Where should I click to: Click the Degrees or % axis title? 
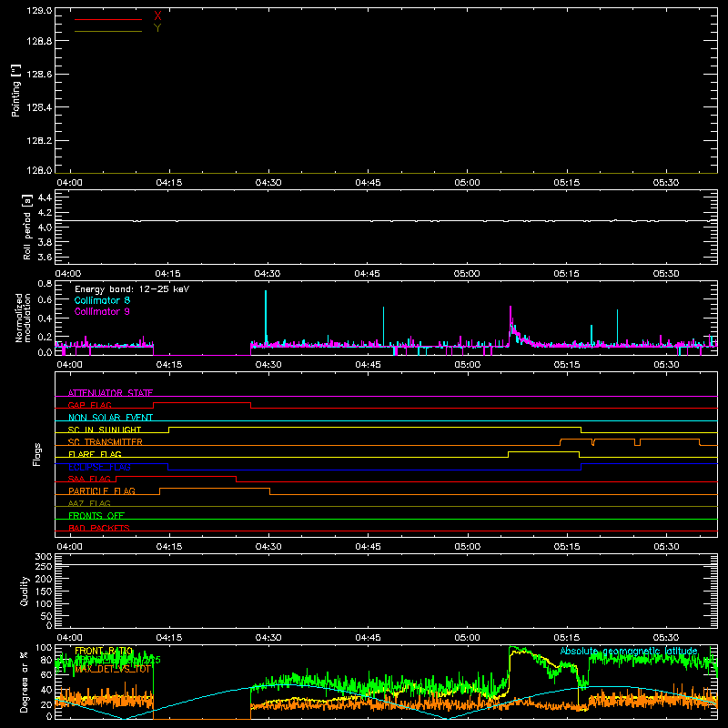(x=24, y=682)
